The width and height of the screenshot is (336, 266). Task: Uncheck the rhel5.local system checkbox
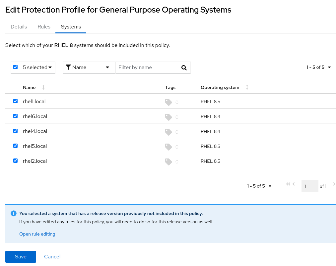coord(15,146)
